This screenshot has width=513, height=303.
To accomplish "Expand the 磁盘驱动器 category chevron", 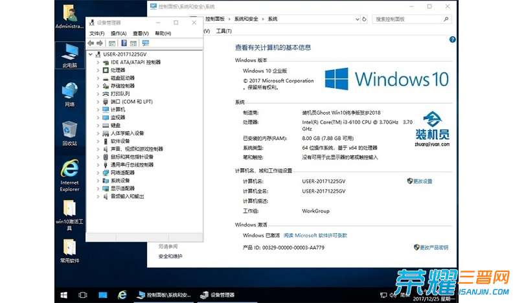I will tap(98, 78).
